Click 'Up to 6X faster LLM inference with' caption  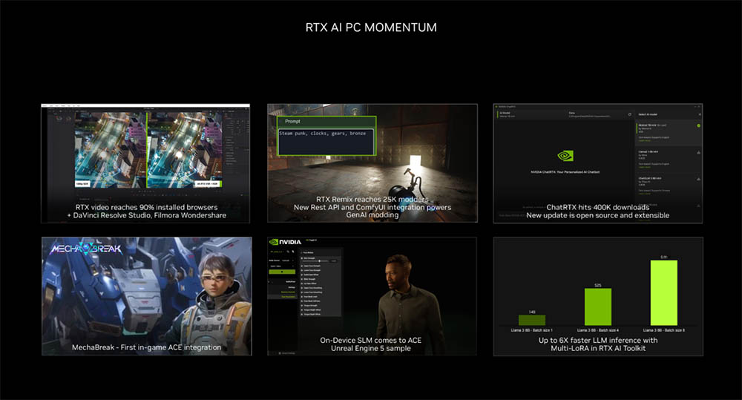tap(597, 341)
